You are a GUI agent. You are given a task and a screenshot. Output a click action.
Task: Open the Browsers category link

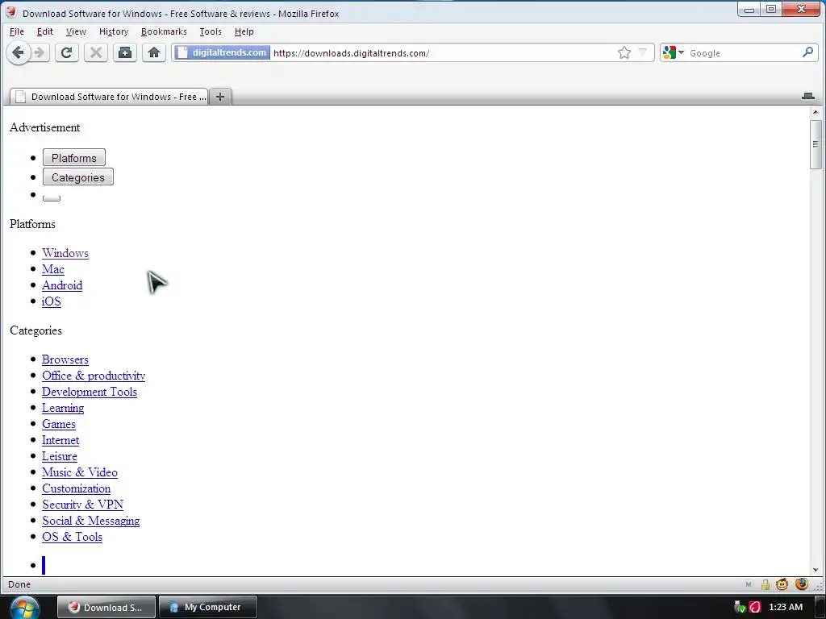[x=65, y=359]
